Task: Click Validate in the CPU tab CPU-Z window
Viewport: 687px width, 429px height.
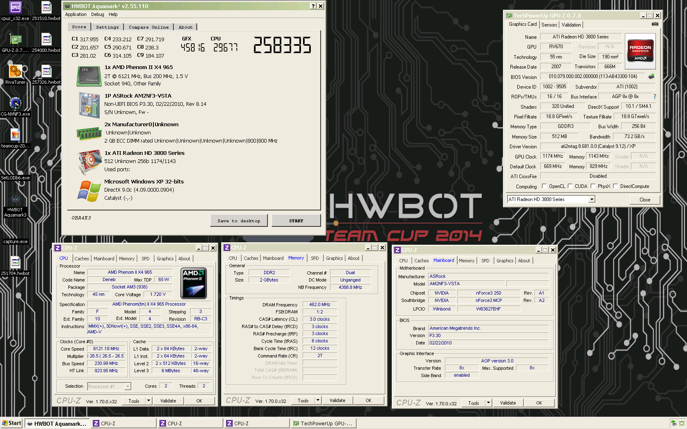Action: [x=168, y=401]
